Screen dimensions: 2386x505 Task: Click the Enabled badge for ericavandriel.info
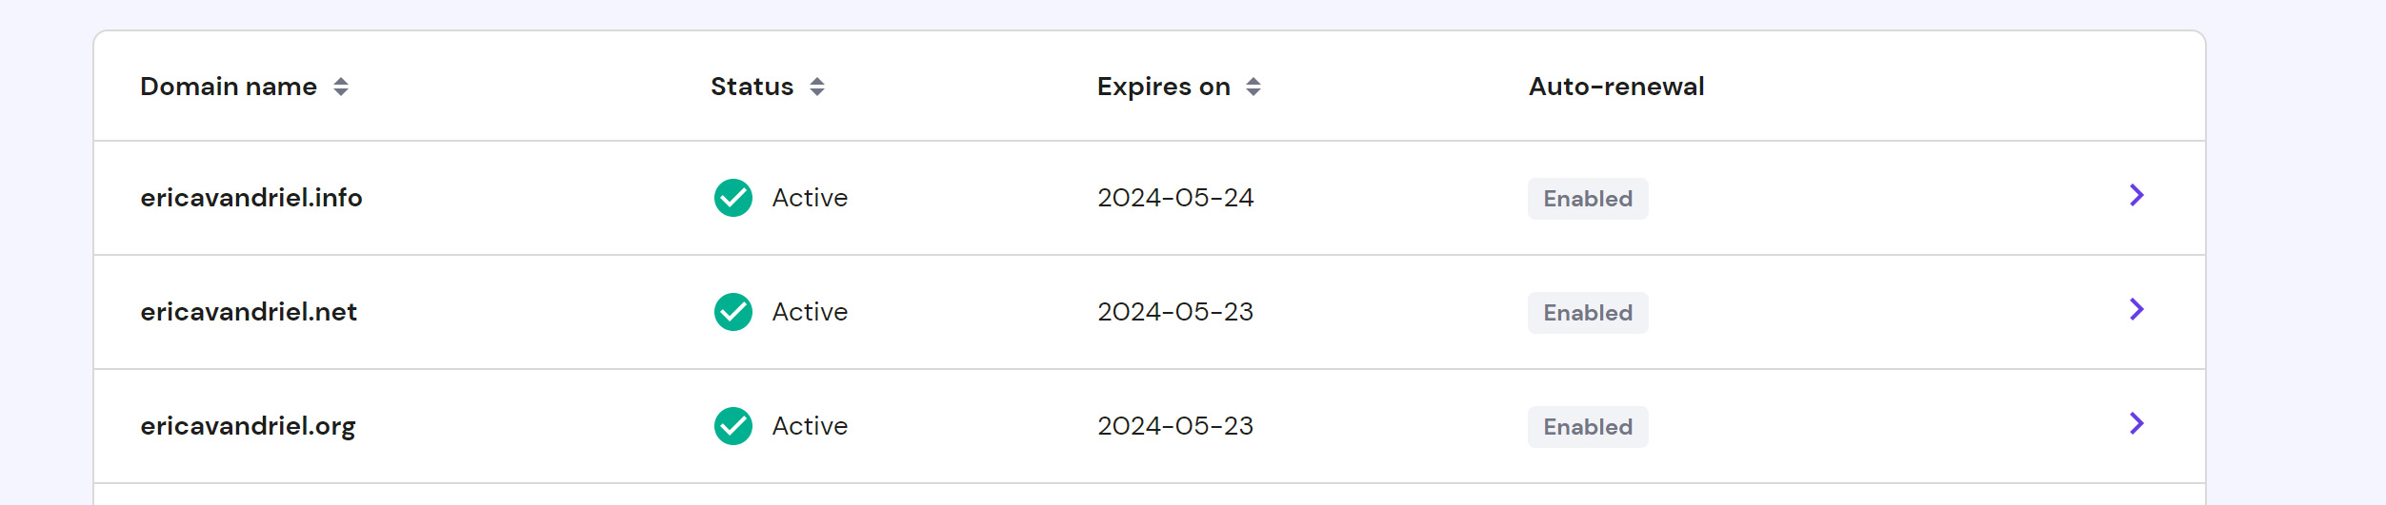(x=1588, y=199)
